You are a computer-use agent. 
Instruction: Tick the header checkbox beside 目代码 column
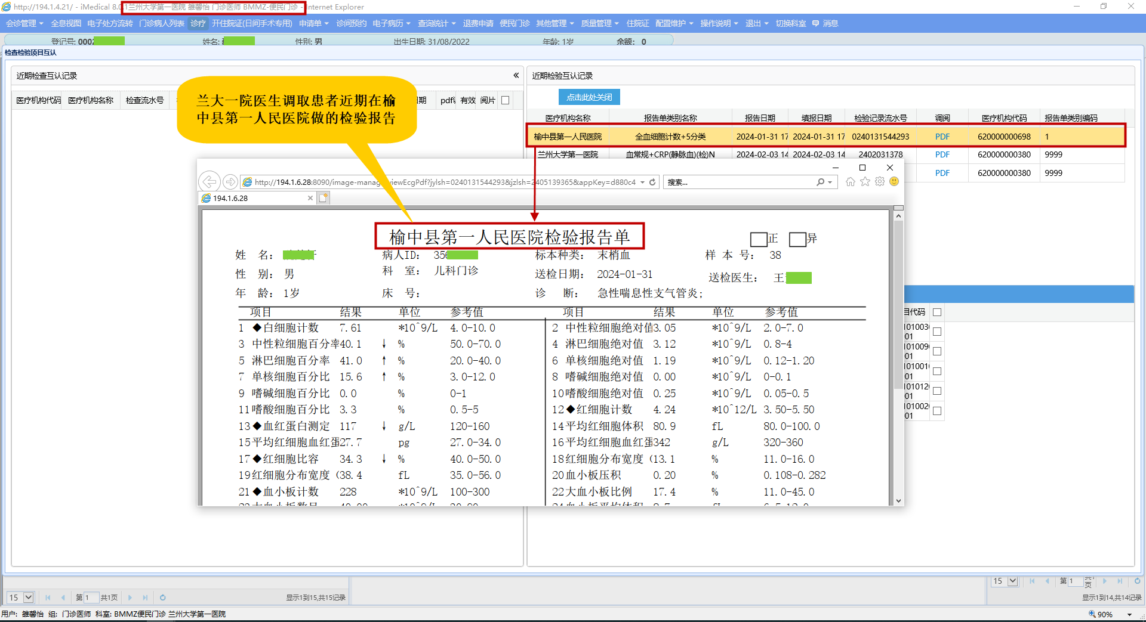click(937, 312)
